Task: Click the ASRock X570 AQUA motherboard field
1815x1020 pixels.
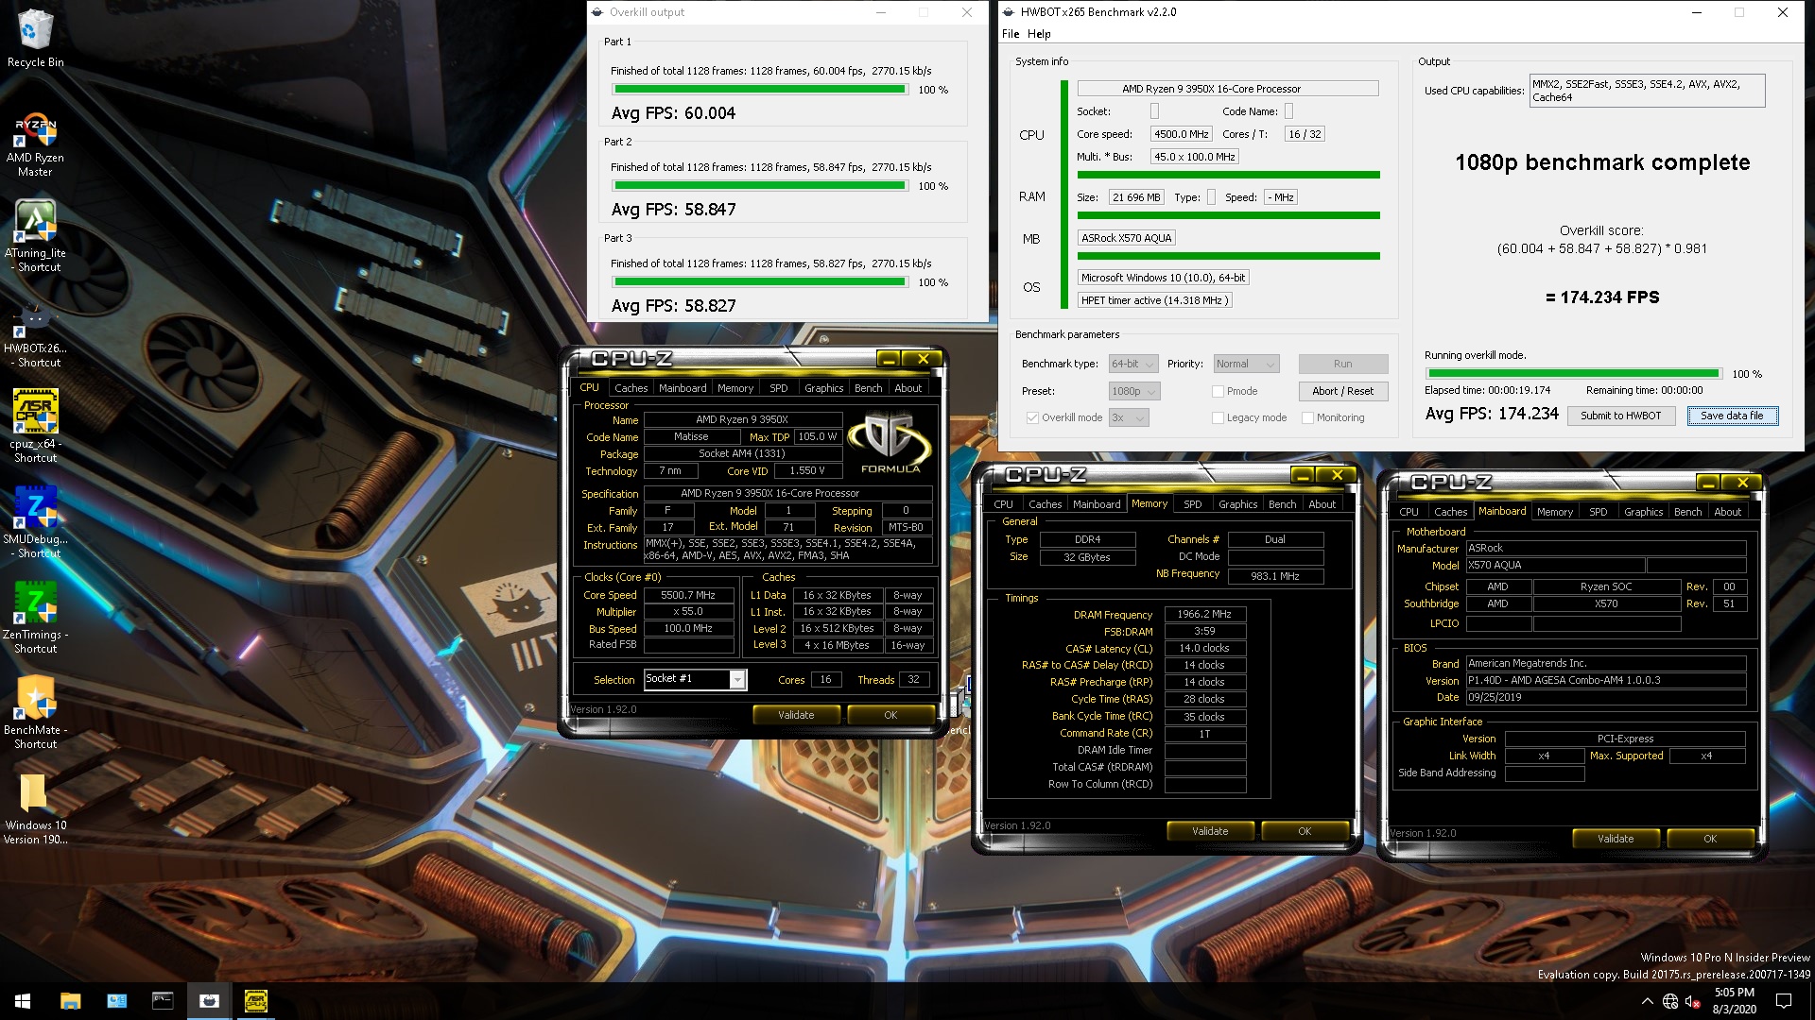Action: point(1127,238)
